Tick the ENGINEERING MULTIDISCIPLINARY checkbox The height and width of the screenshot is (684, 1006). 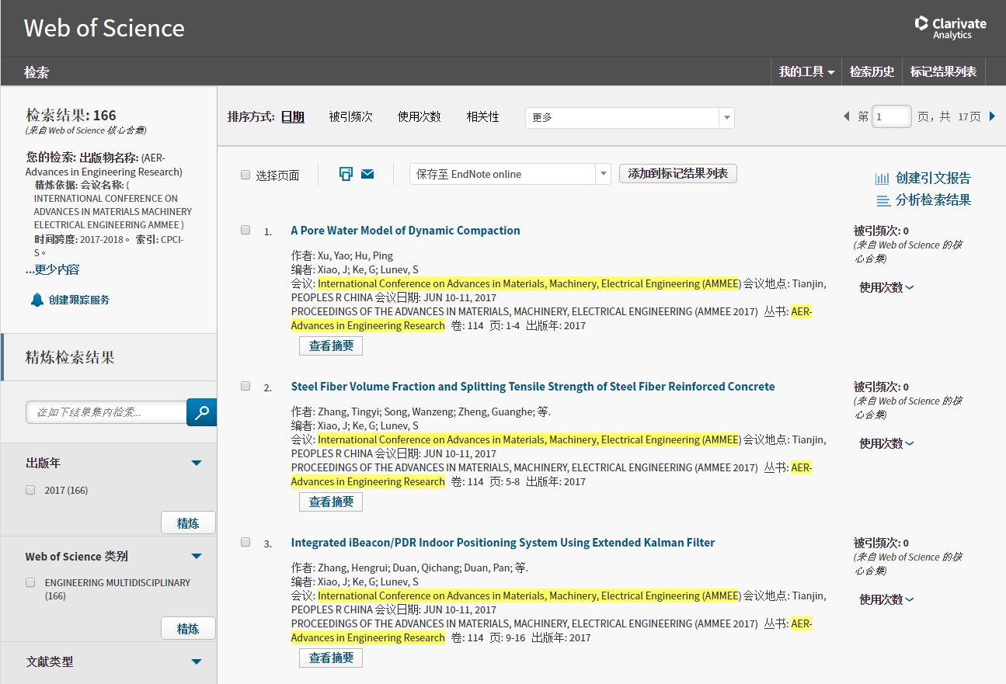tap(30, 582)
